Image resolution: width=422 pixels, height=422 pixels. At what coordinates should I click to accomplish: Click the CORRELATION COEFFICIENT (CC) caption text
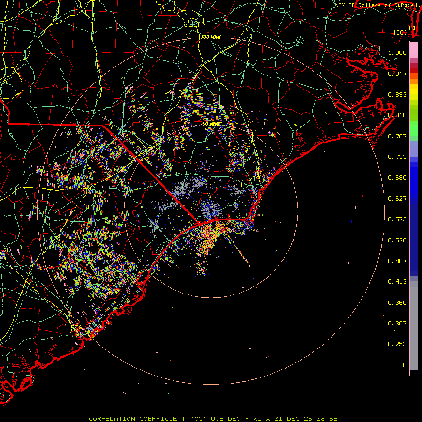click(148, 419)
